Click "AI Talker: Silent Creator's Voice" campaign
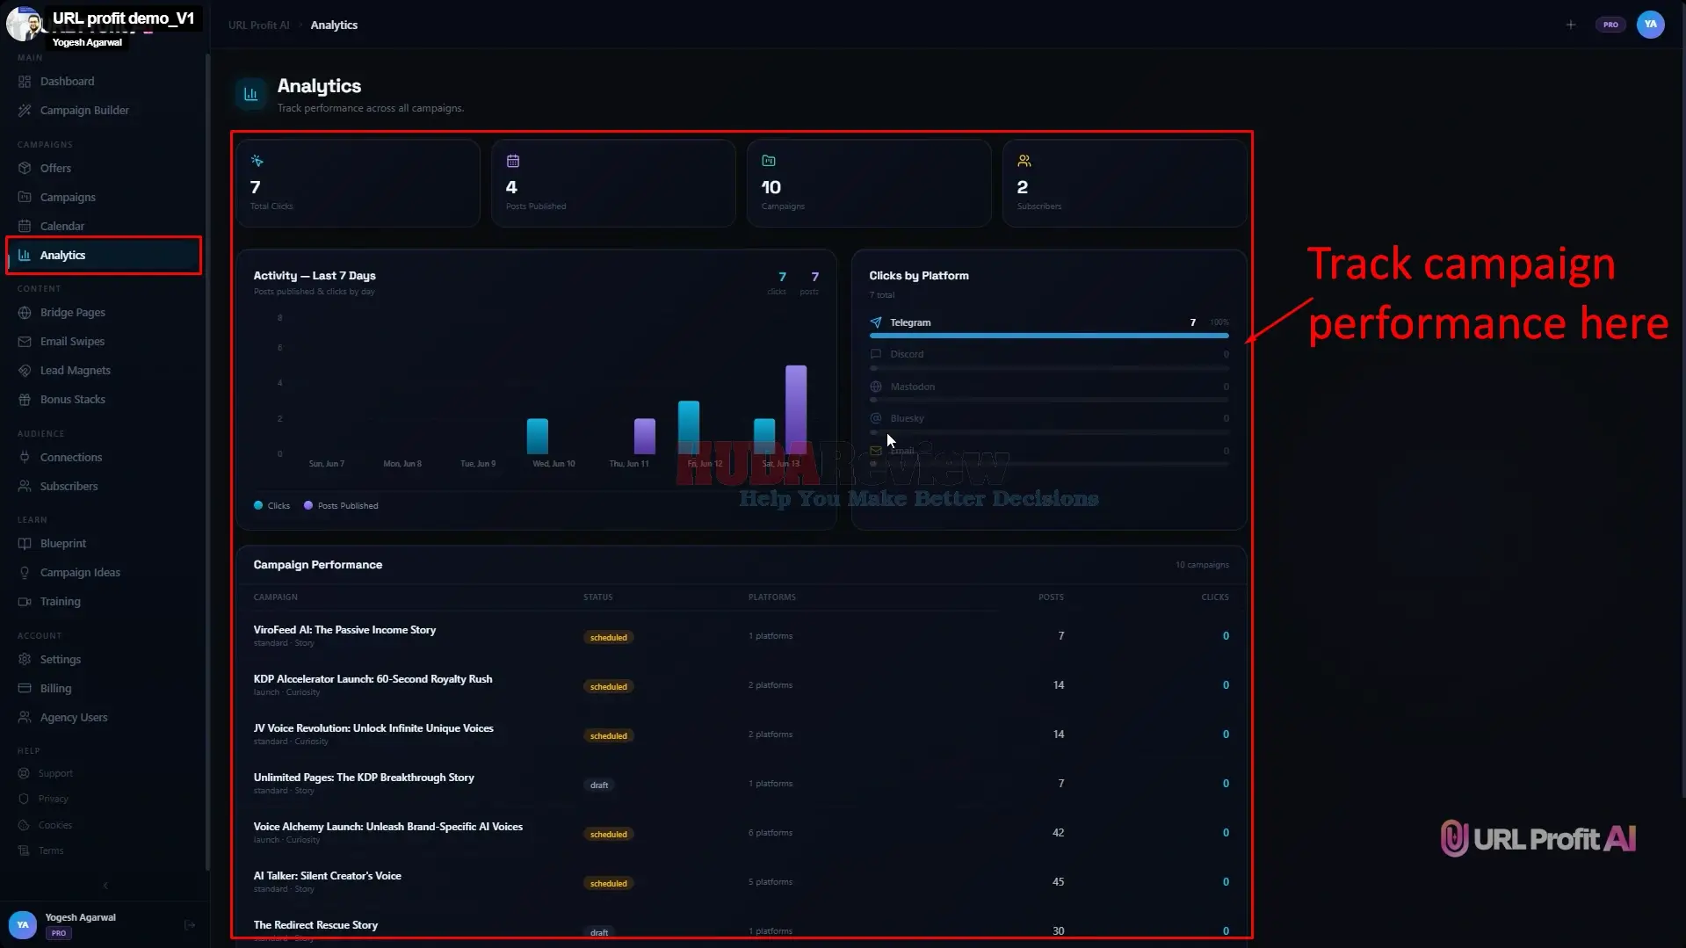This screenshot has width=1686, height=948. tap(327, 876)
